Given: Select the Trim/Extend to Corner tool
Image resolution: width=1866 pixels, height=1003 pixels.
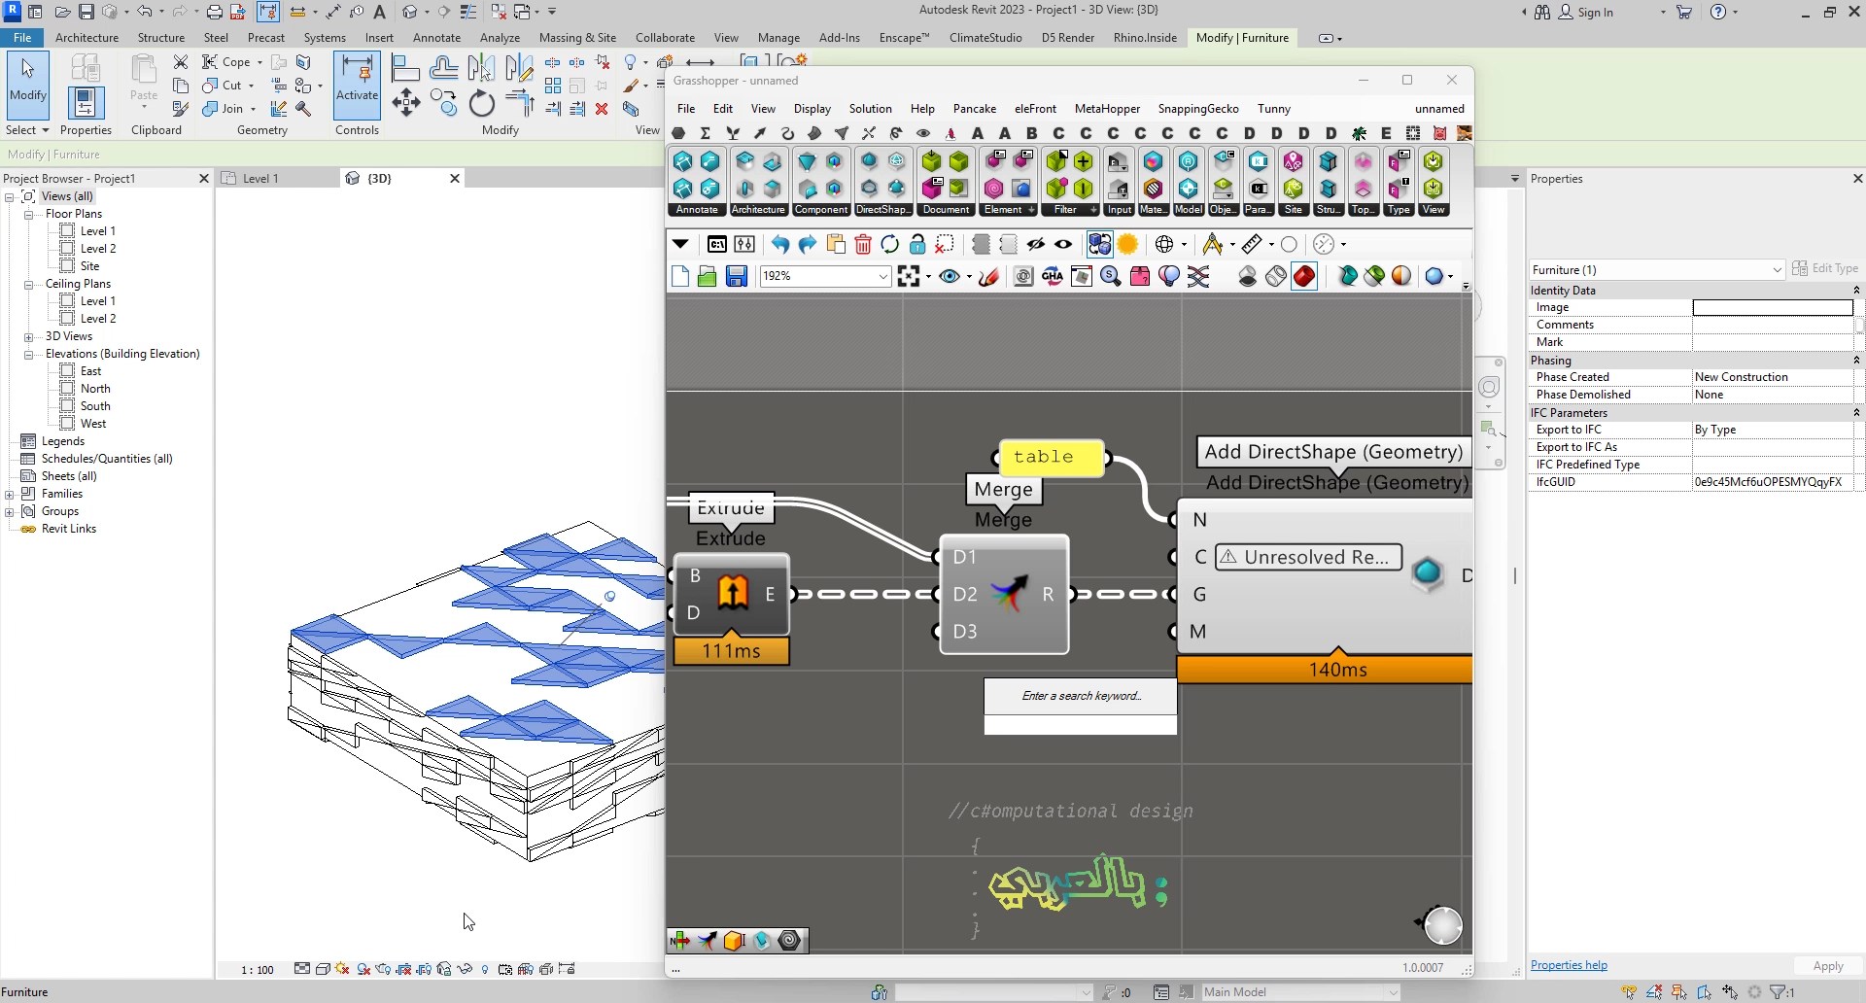Looking at the screenshot, I should coord(520,103).
